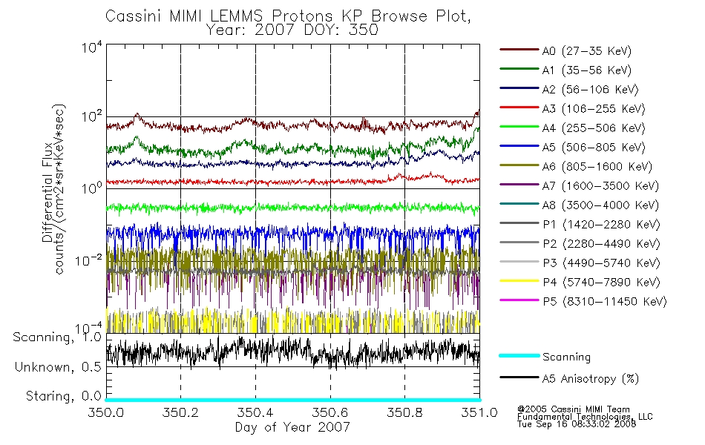This screenshot has width=705, height=445.
Task: Click the purple A7 legend line
Action: (x=519, y=184)
